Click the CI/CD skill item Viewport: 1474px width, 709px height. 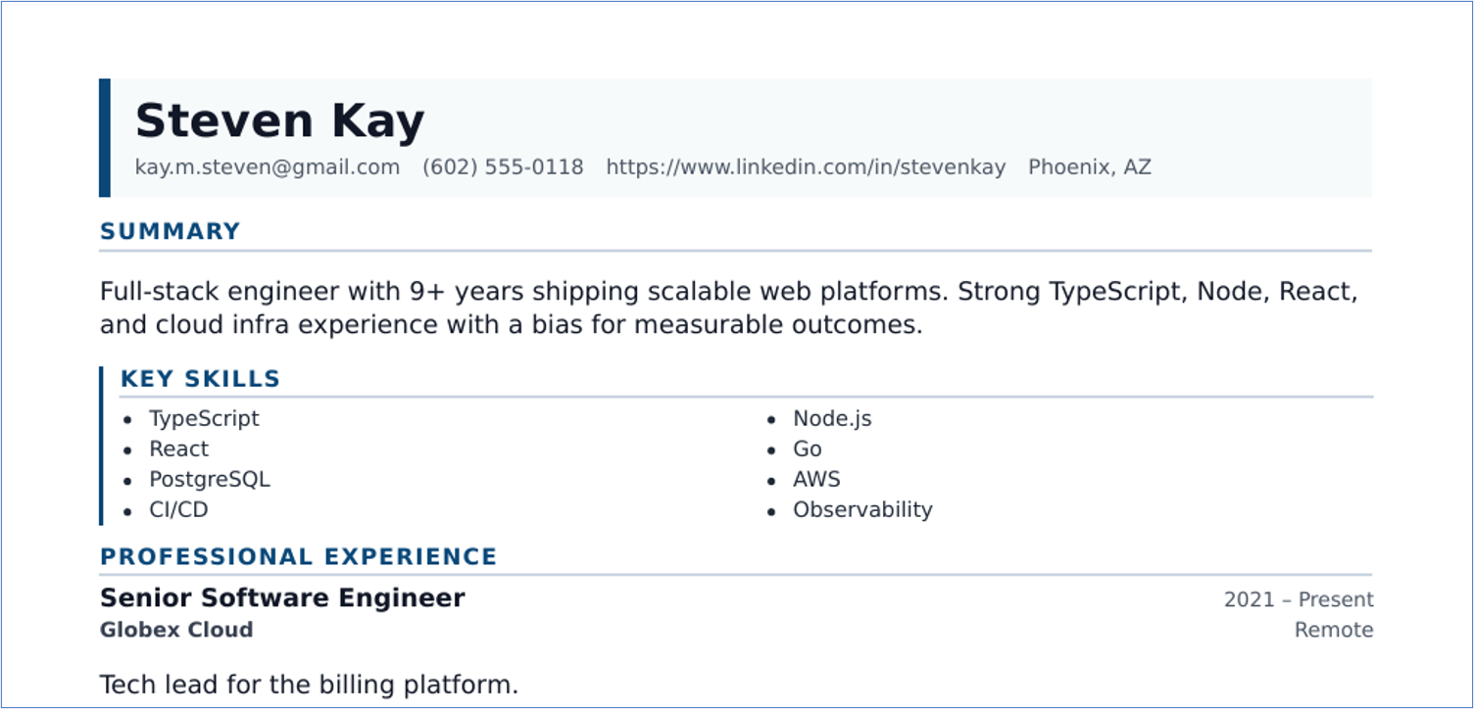point(178,510)
